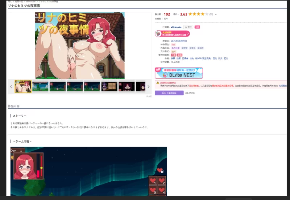Image resolution: width=290 pixels, height=200 pixels.
Task: Click the 日语 supported language badge
Action: [174, 55]
